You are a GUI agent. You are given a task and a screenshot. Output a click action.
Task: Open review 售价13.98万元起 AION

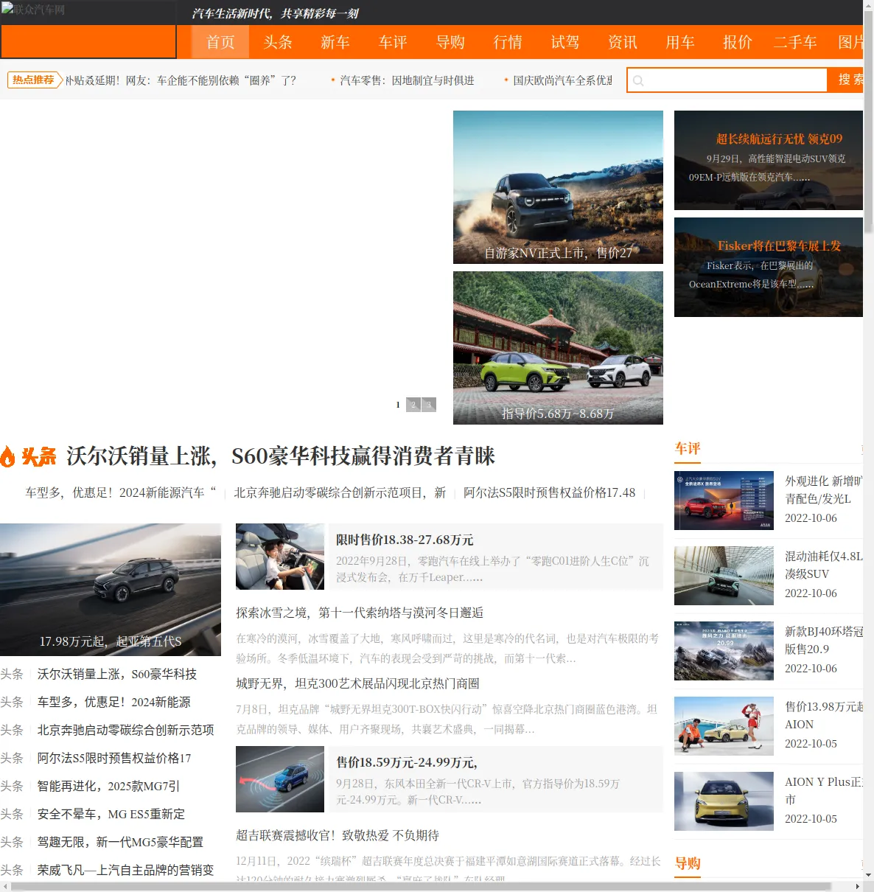(823, 715)
